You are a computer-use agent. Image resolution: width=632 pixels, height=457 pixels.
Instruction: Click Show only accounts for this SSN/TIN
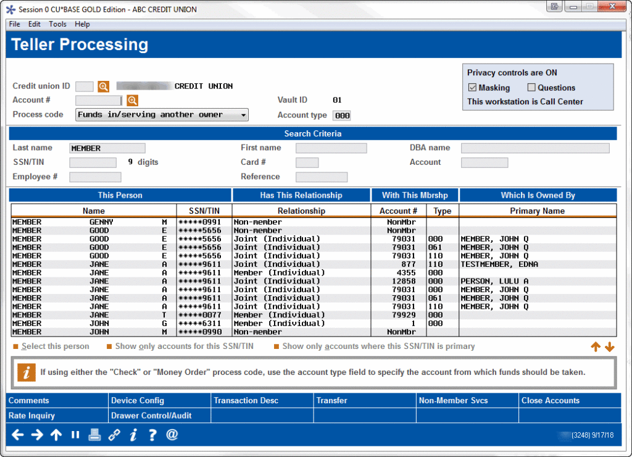(180, 346)
